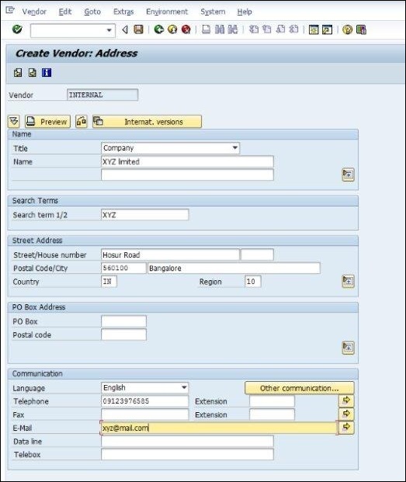Click the Region field with 10
Viewport: 406px width, 482px height.
253,281
